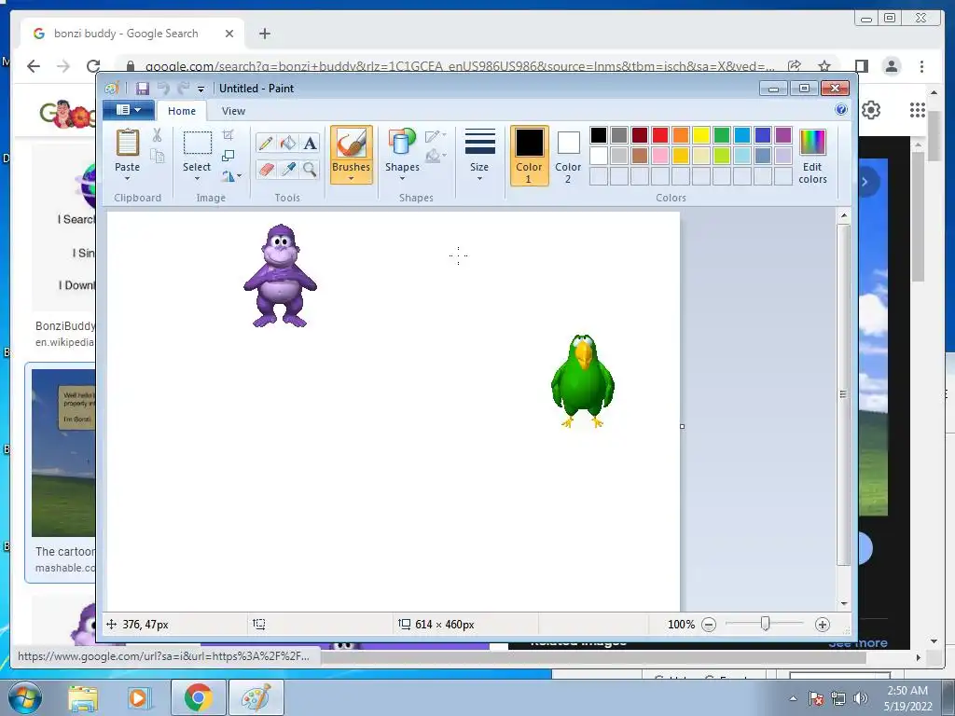Pick the black color swatch
This screenshot has width=955, height=716.
point(599,135)
